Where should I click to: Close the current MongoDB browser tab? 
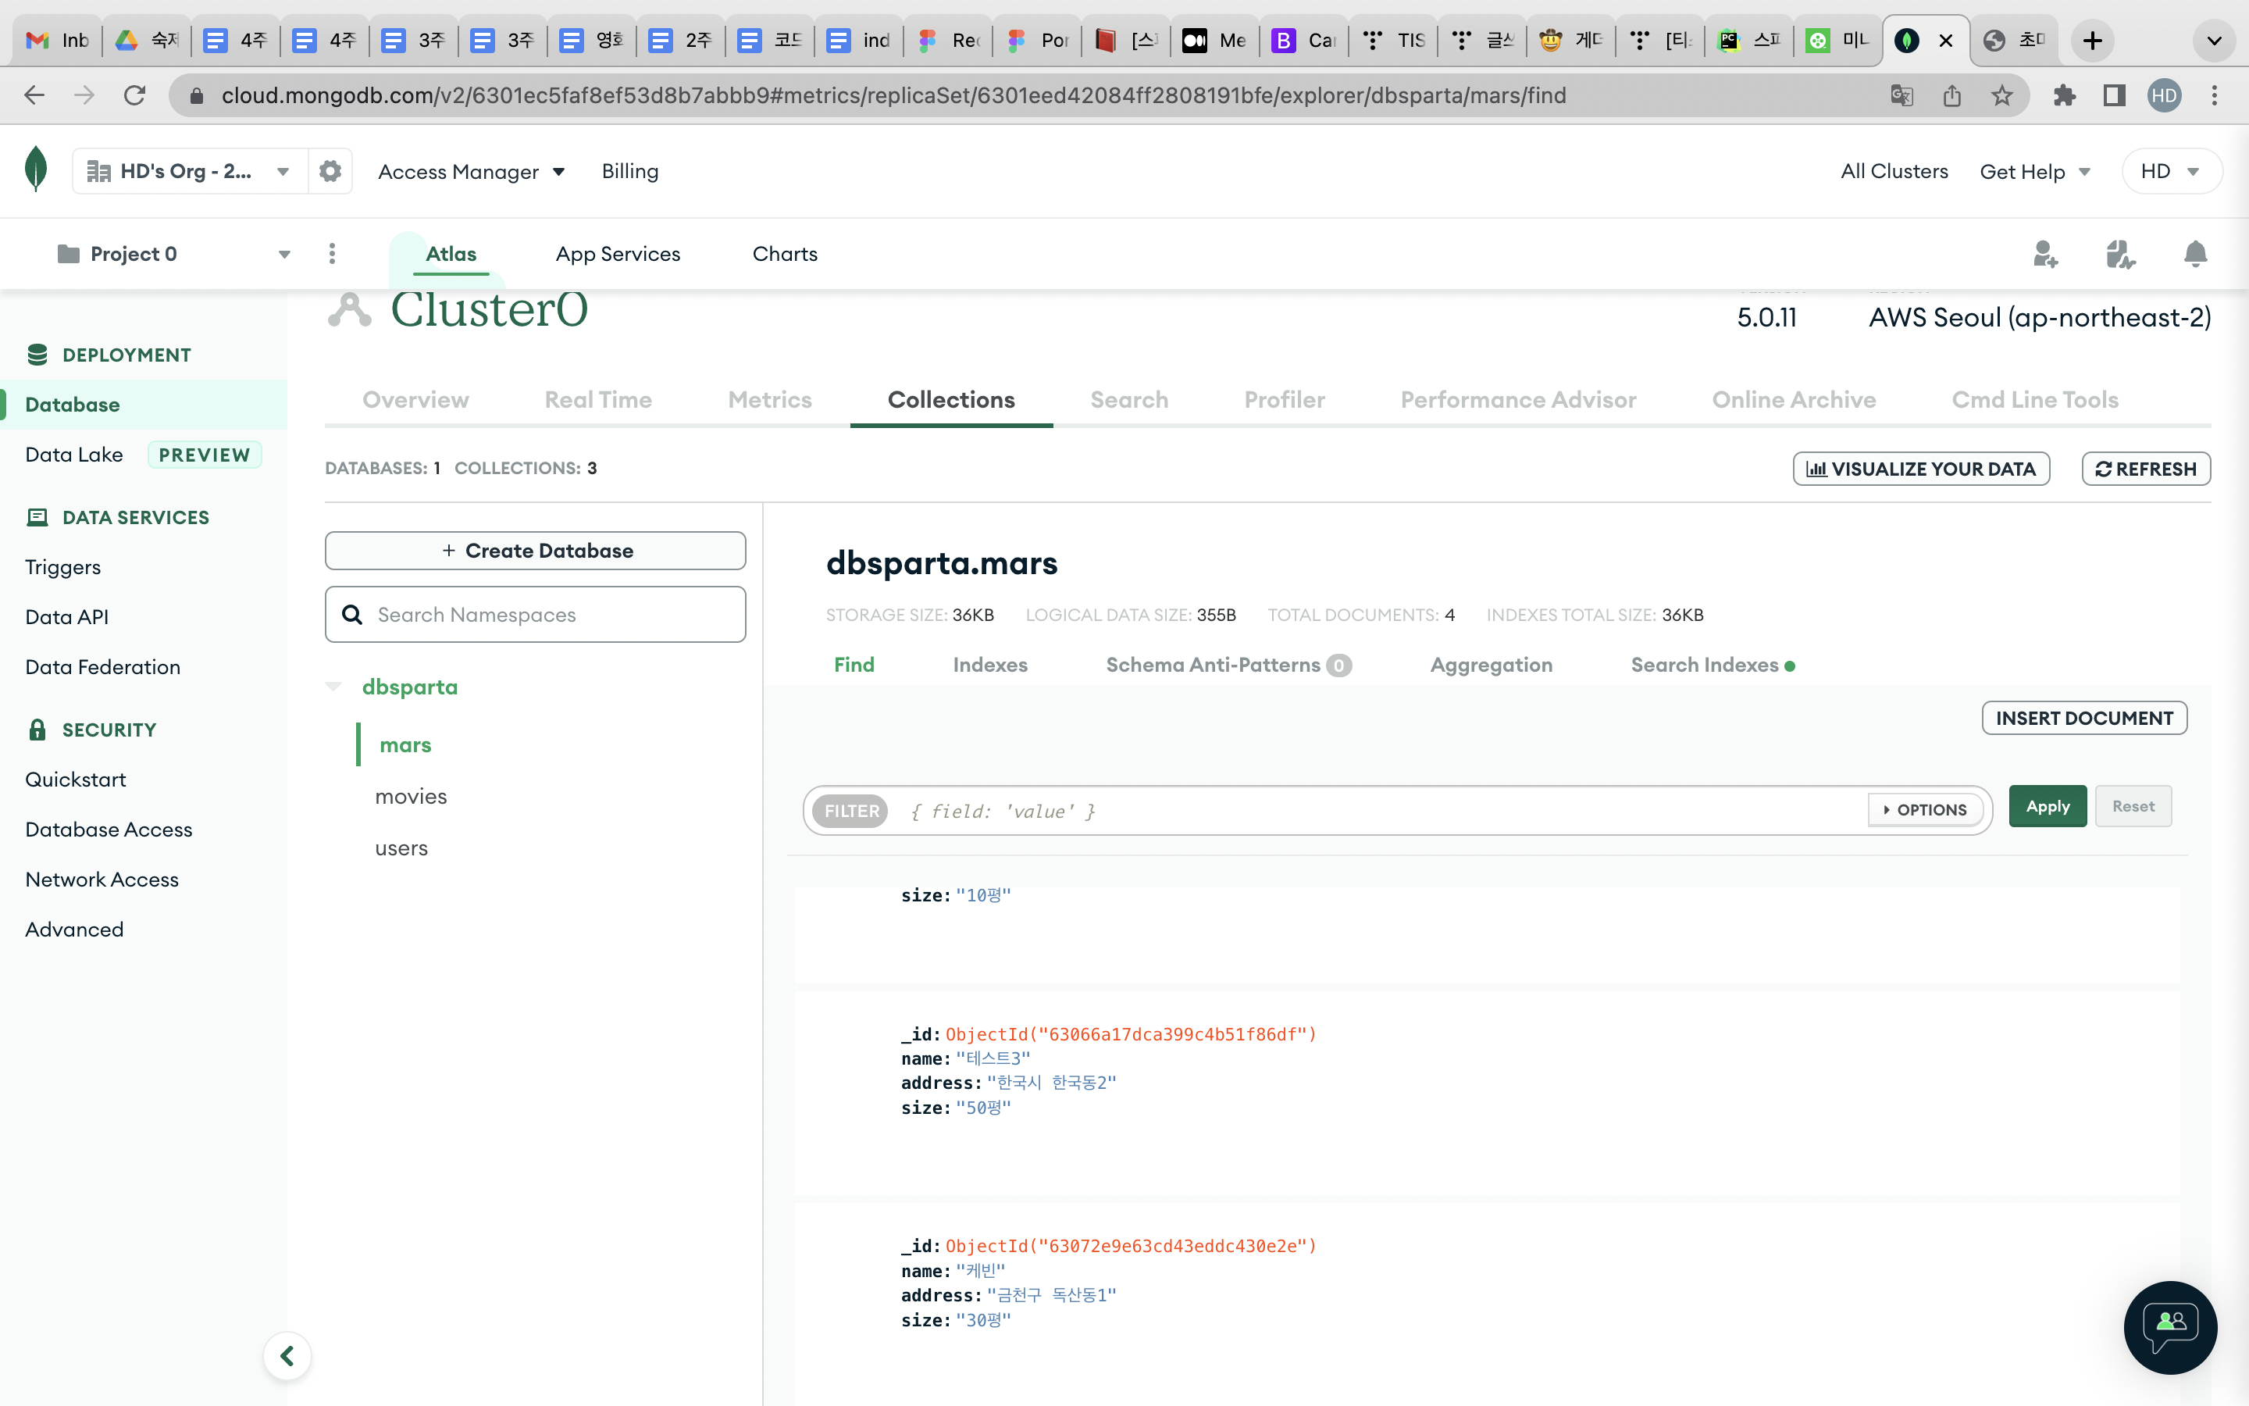(1945, 40)
